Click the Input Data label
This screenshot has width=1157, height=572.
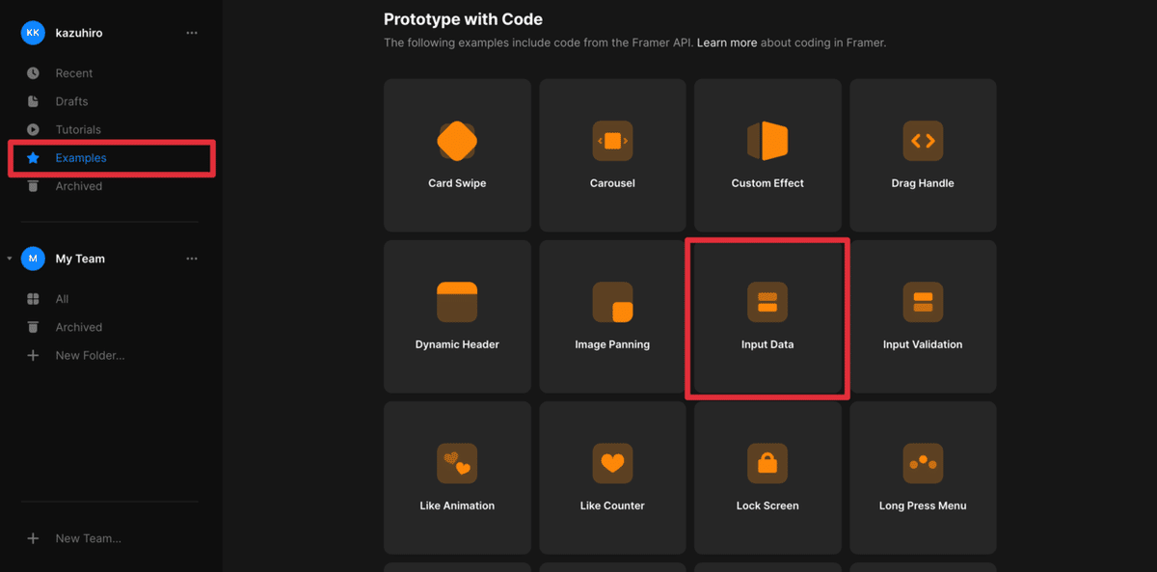tap(767, 344)
